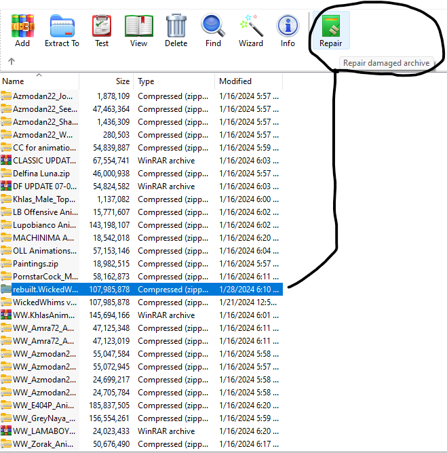Launch the Wizard wand tool
Image resolution: width=447 pixels, height=453 pixels.
251,31
